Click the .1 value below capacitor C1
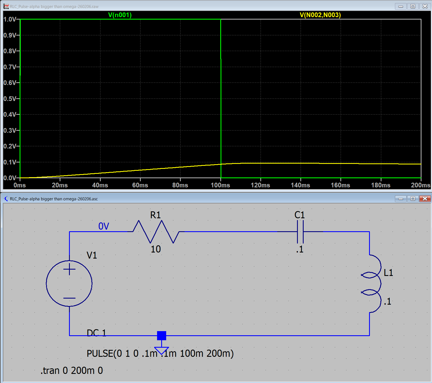This screenshot has width=432, height=383. point(300,249)
